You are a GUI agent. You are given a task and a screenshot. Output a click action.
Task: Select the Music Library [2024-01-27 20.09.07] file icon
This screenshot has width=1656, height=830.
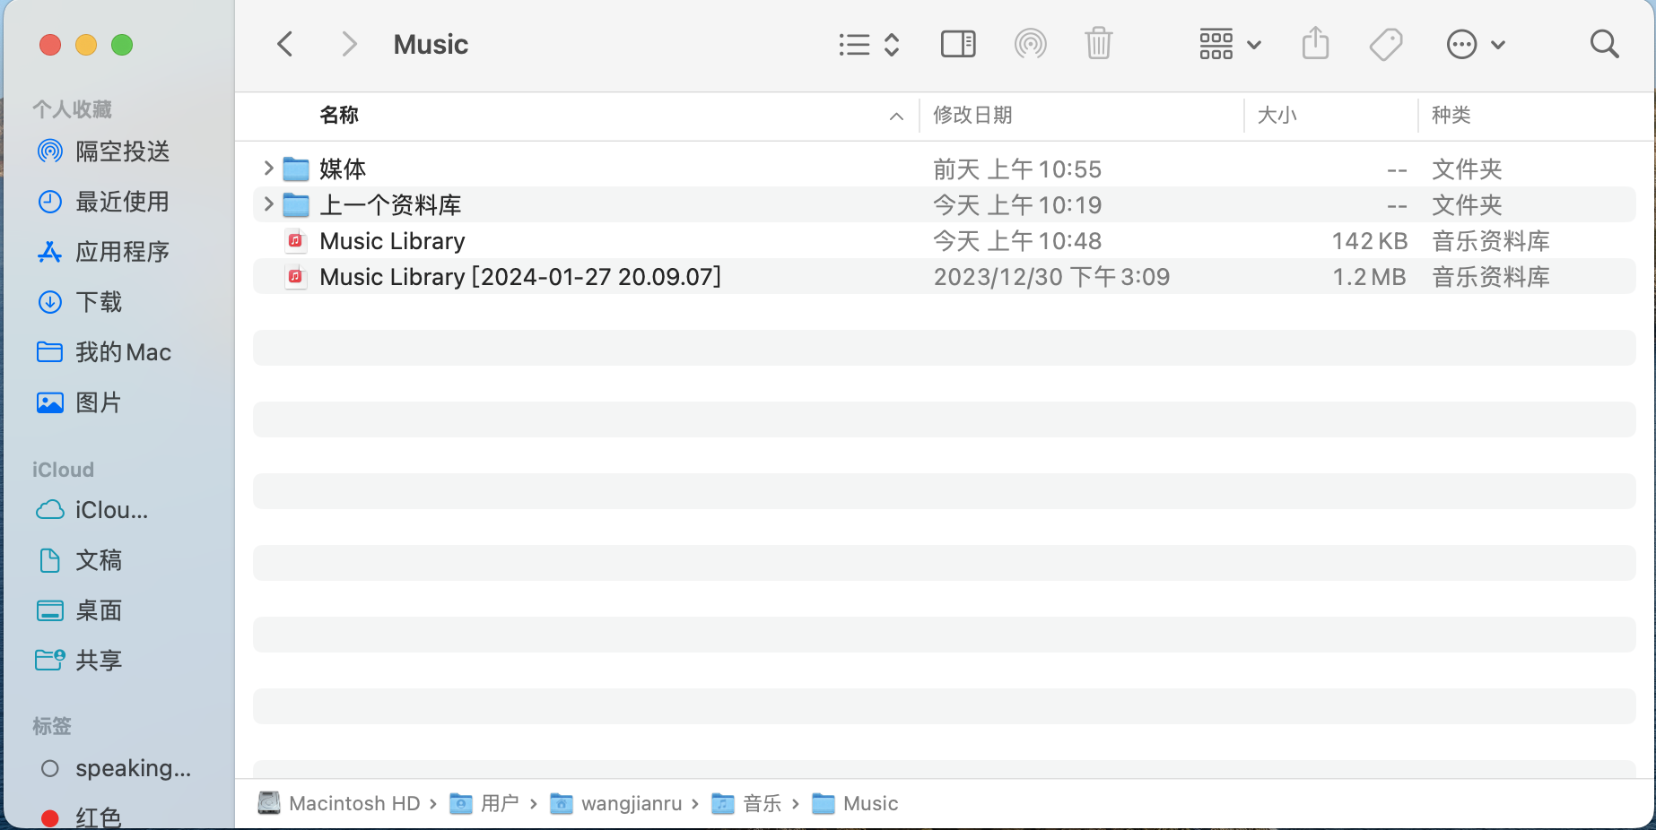(x=295, y=276)
